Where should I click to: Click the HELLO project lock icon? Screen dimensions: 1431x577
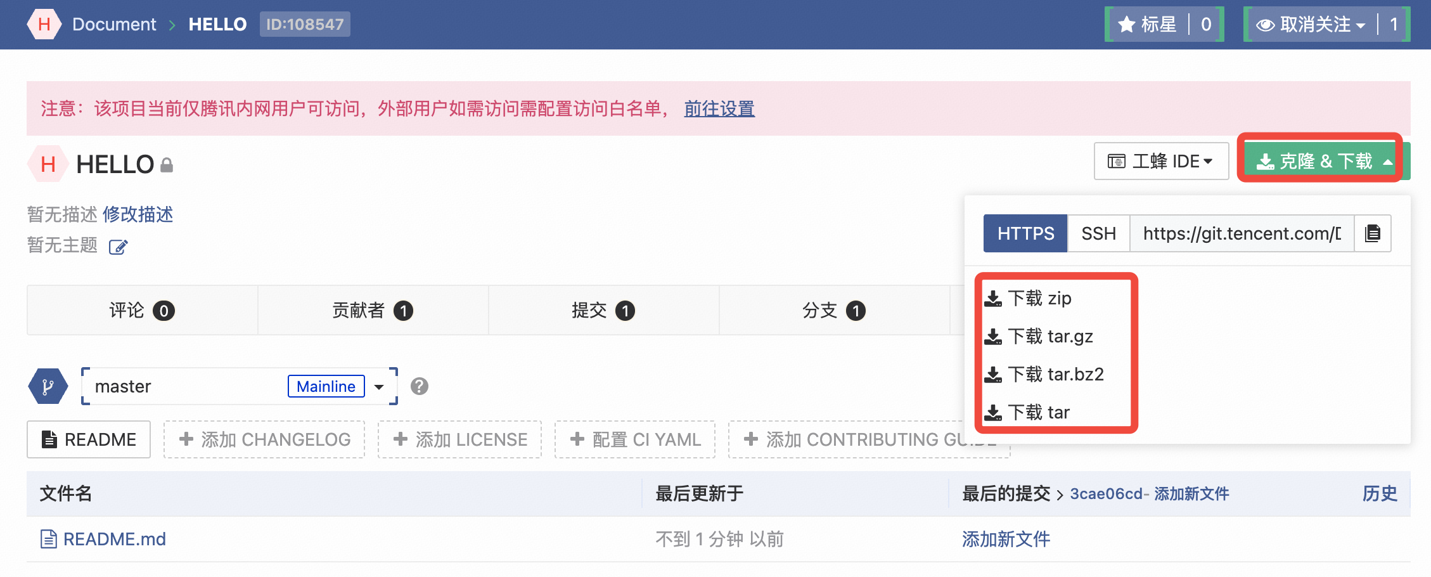pyautogui.click(x=167, y=165)
